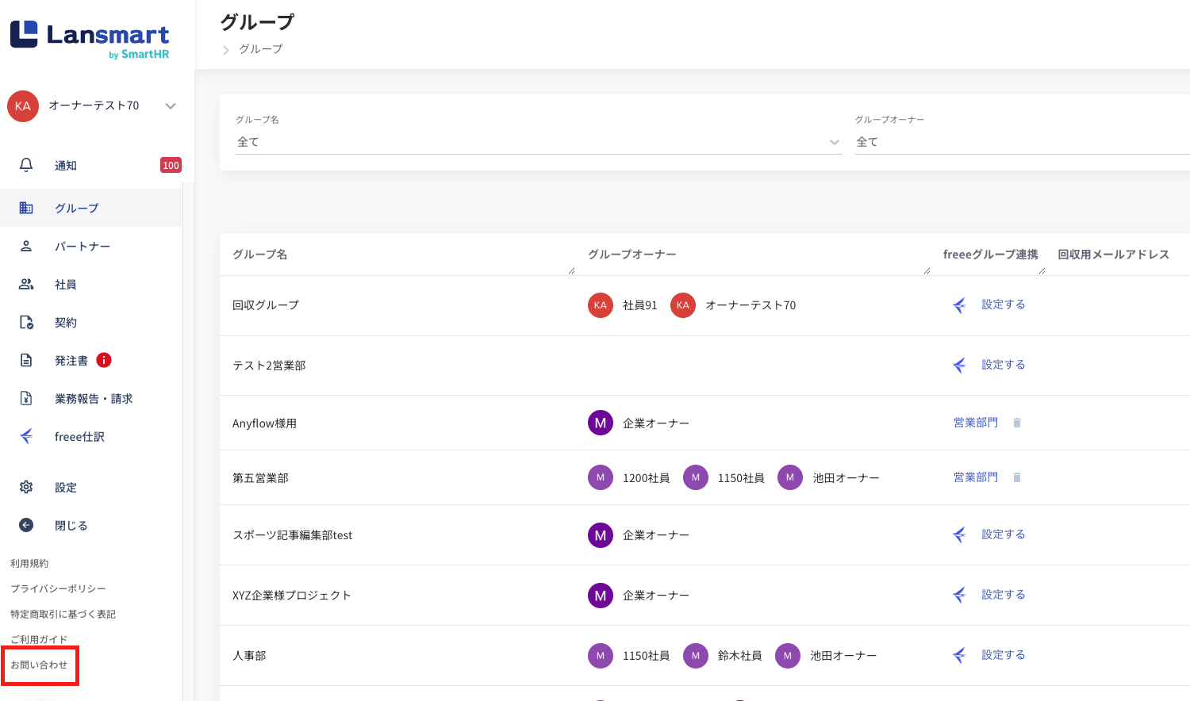This screenshot has height=701, width=1190.
Task: Go to パートナー in the sidebar
Action: point(82,246)
